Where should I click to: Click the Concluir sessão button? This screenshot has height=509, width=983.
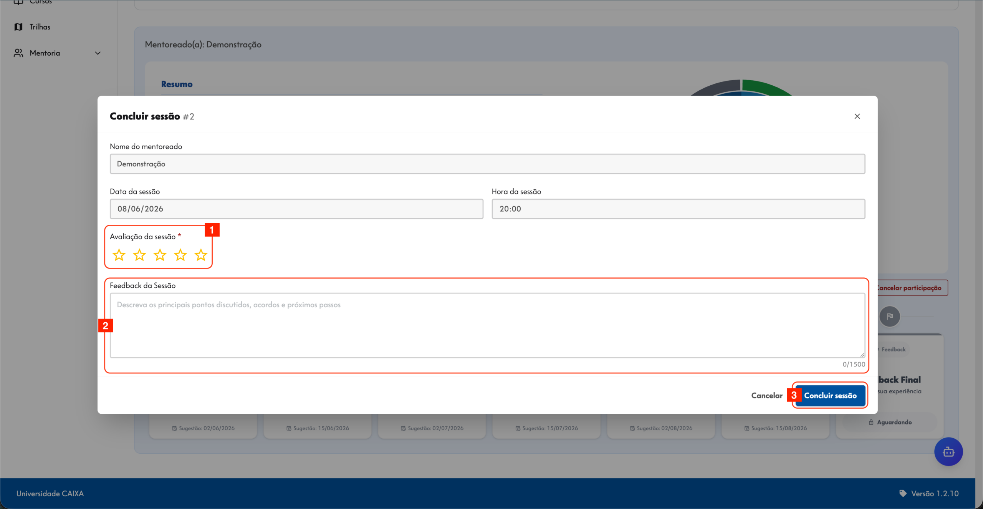[830, 395]
